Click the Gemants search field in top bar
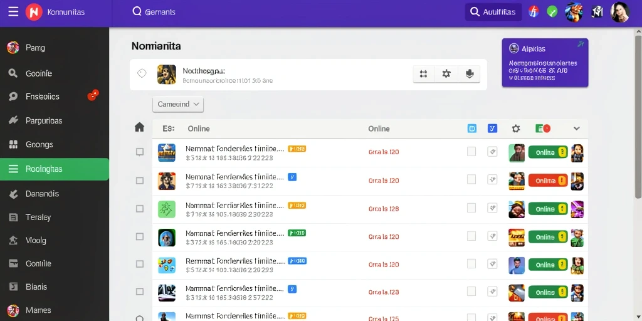This screenshot has width=642, height=321. (x=154, y=12)
